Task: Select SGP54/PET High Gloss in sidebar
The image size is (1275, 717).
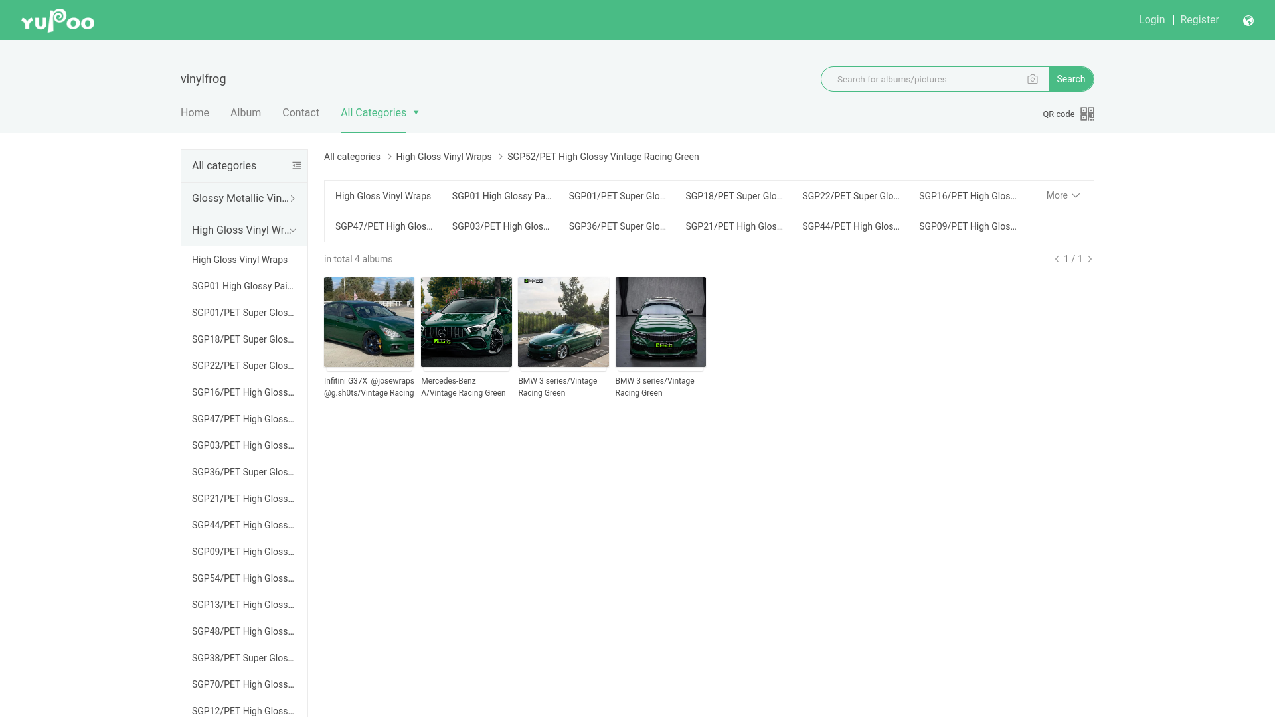Action: (243, 578)
